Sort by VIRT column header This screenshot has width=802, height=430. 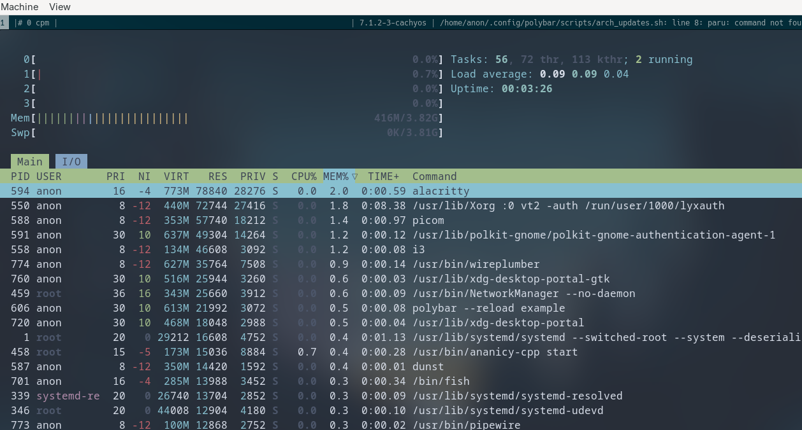(177, 176)
